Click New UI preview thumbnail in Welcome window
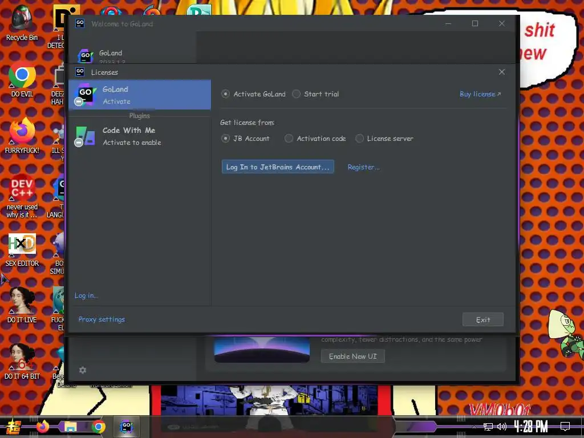 pos(262,350)
